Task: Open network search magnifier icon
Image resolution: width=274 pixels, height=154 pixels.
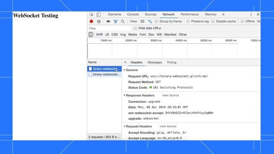Action: click(x=123, y=21)
